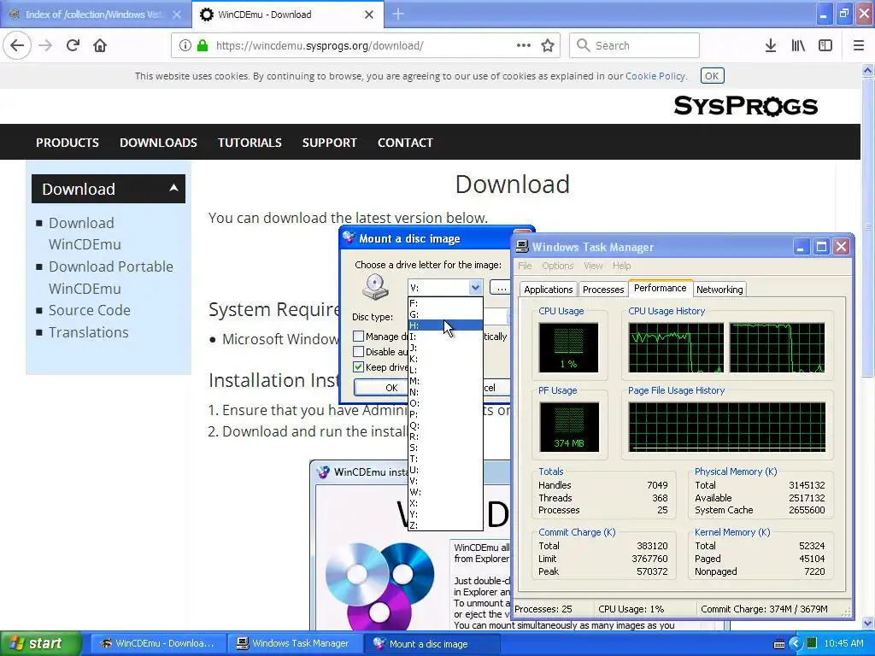Screen dimensions: 875x656
Task: Dismiss the cookie notice with OK
Action: (712, 76)
